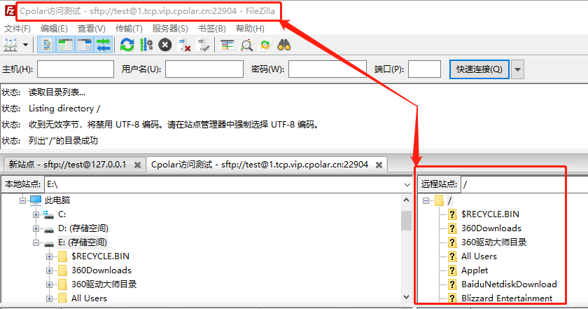Disconnect from the current server
This screenshot has width=588, height=309.
[x=184, y=46]
